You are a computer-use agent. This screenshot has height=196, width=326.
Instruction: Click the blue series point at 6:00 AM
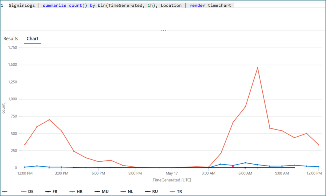(245, 163)
